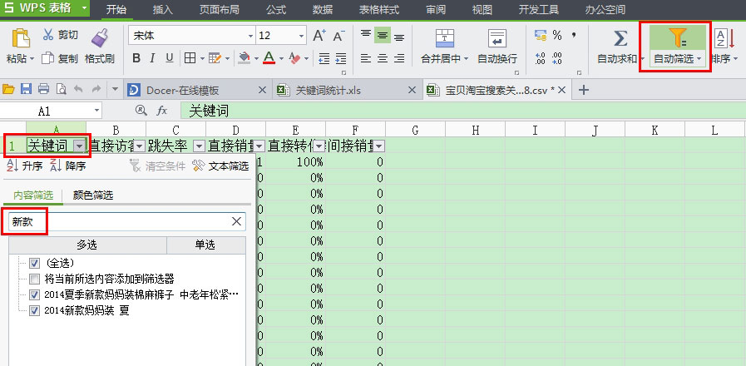Switch to 颜色筛选 tab in filter panel
746x366 pixels.
93,195
